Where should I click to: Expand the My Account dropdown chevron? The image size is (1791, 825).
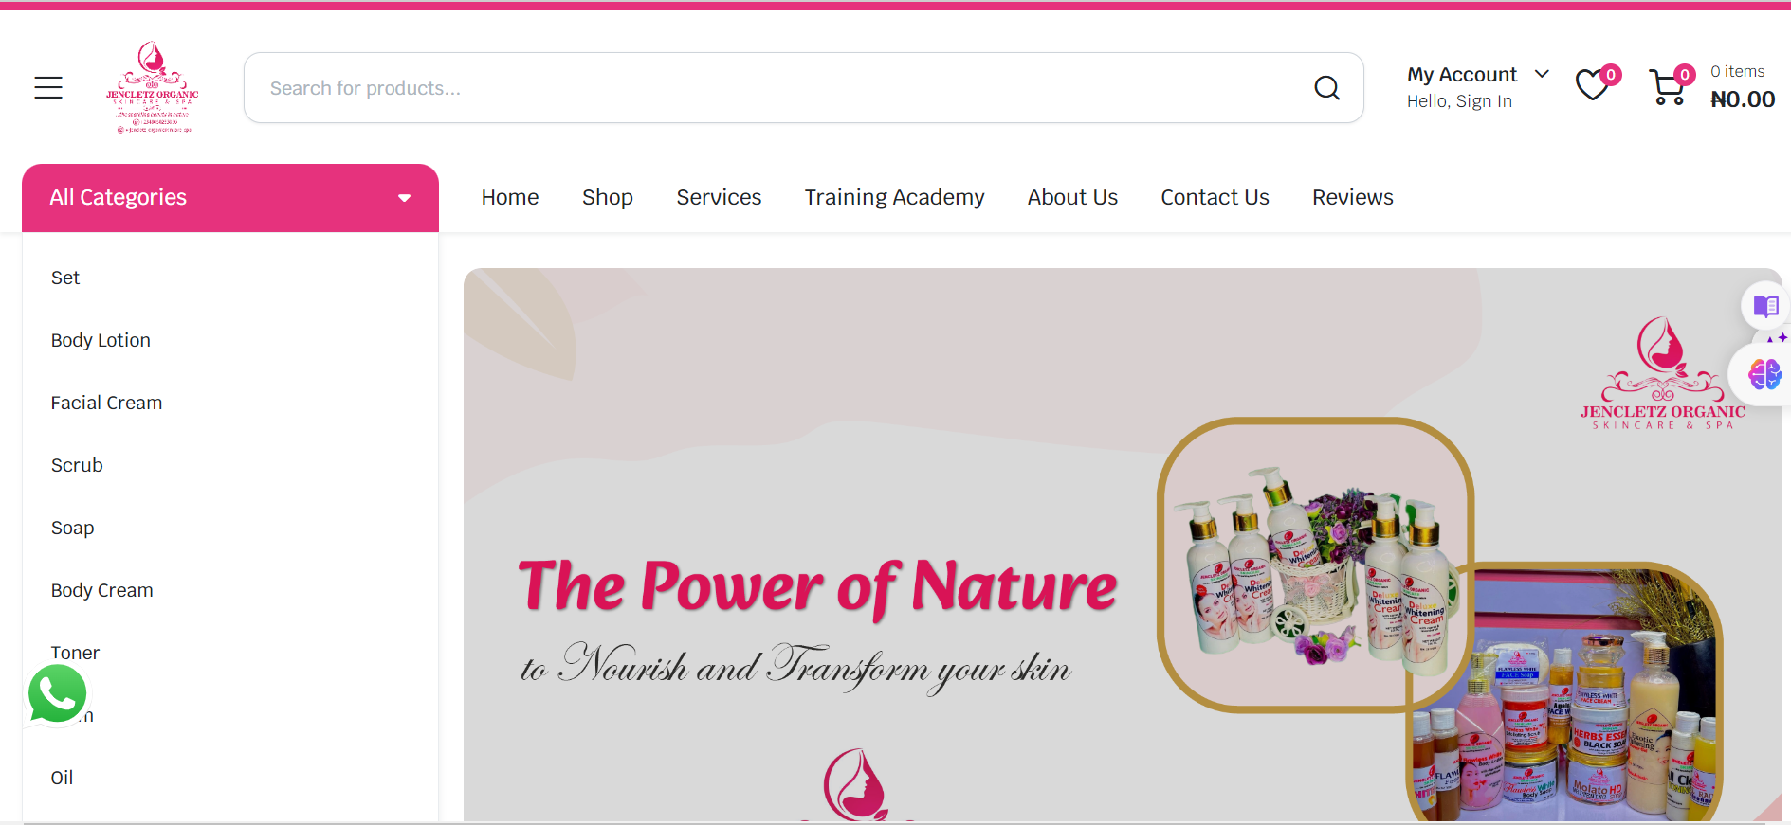(1542, 74)
